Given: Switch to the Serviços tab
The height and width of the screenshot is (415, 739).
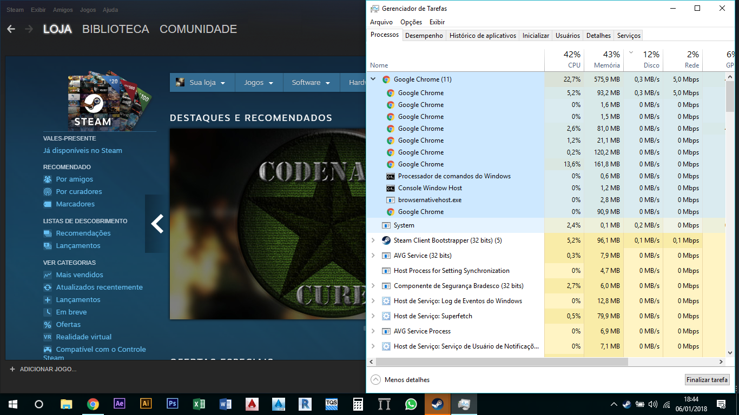Looking at the screenshot, I should 629,36.
